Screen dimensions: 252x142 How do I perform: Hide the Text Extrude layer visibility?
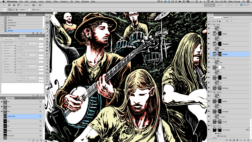[209, 130]
